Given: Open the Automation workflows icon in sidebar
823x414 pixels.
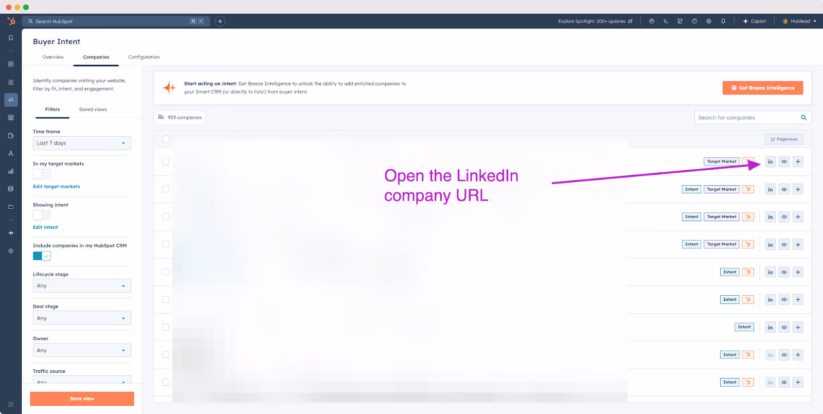Looking at the screenshot, I should tap(11, 153).
